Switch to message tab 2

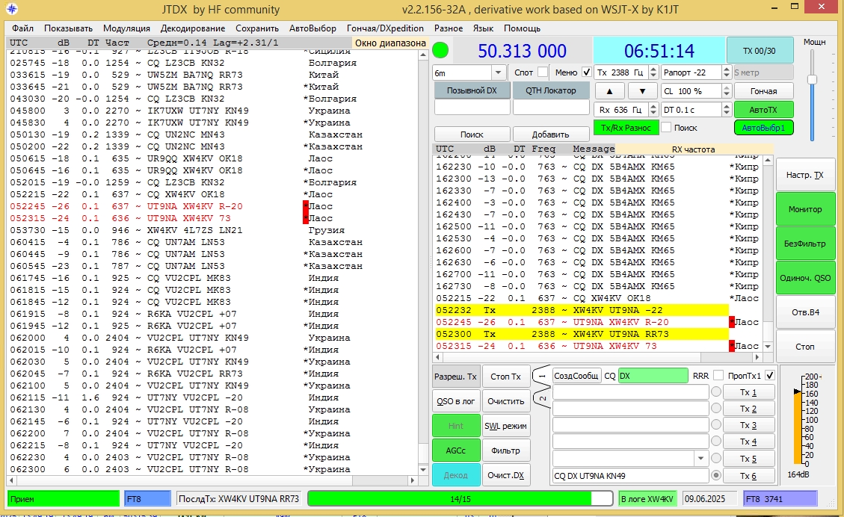click(542, 399)
